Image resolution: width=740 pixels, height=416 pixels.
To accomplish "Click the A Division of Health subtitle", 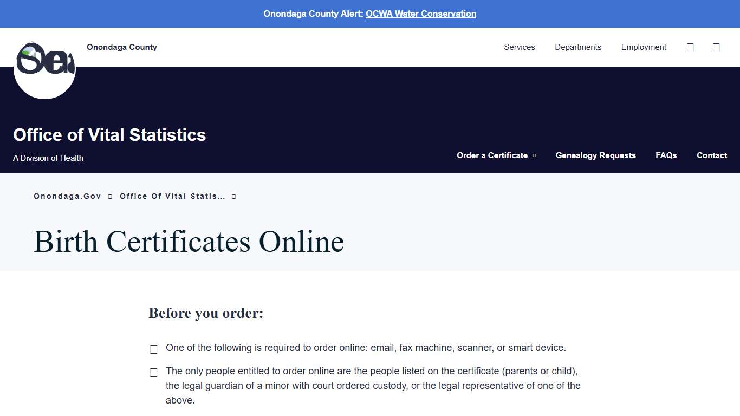I will [x=48, y=158].
